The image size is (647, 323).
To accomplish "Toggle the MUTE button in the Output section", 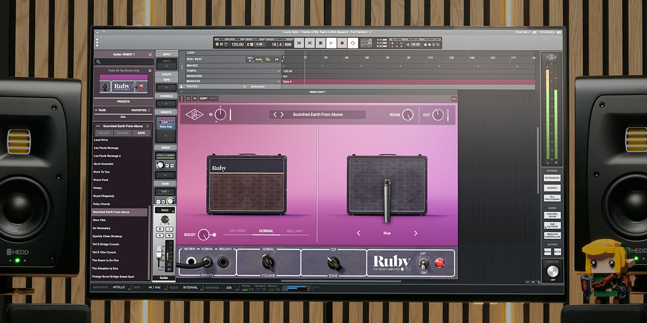I will coord(557,251).
